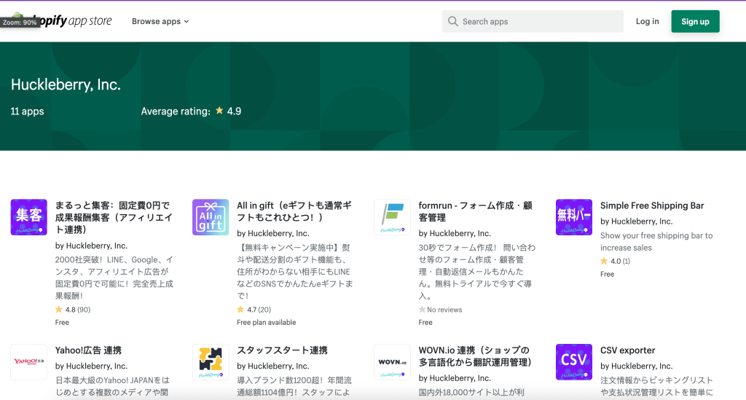Click into the Search apps field
Viewport: 746px width, 400px height.
click(533, 21)
